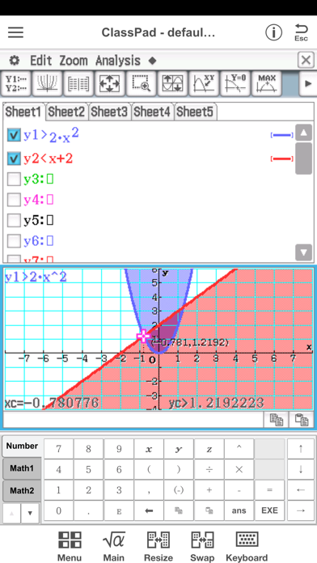The image size is (317, 563).
Task: Select the Math1 keyboard tab
Action: pos(22,468)
